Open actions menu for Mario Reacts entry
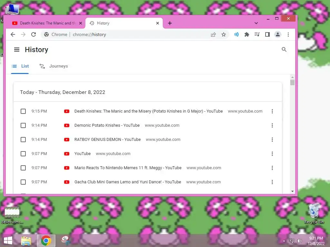Screen dimensions: 330x247 pos(272,168)
